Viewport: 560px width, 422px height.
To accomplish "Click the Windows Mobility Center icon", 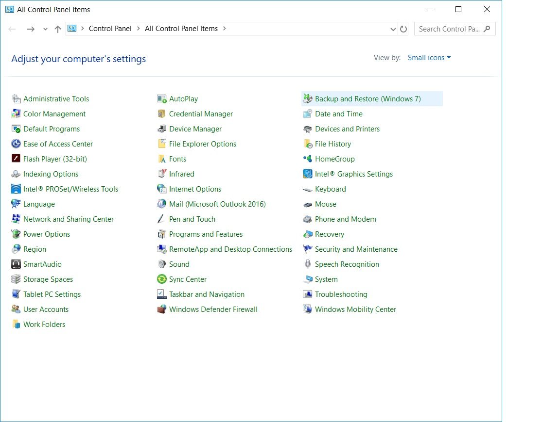I will 308,309.
